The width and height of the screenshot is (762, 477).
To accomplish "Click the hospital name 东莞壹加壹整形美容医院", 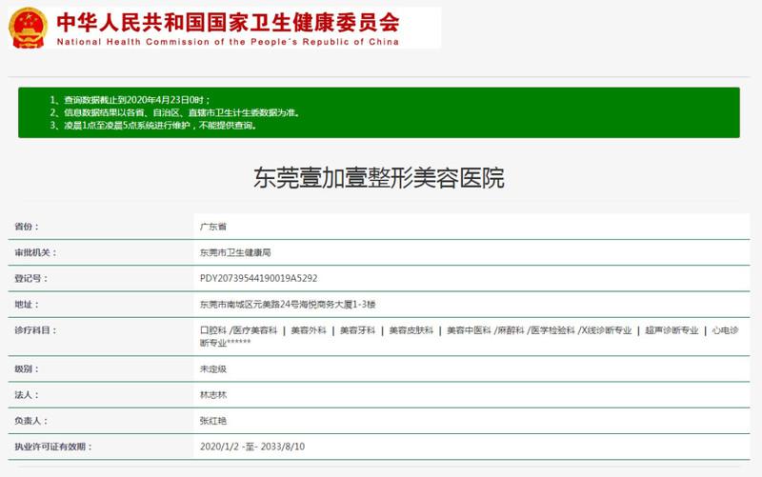I will (379, 178).
